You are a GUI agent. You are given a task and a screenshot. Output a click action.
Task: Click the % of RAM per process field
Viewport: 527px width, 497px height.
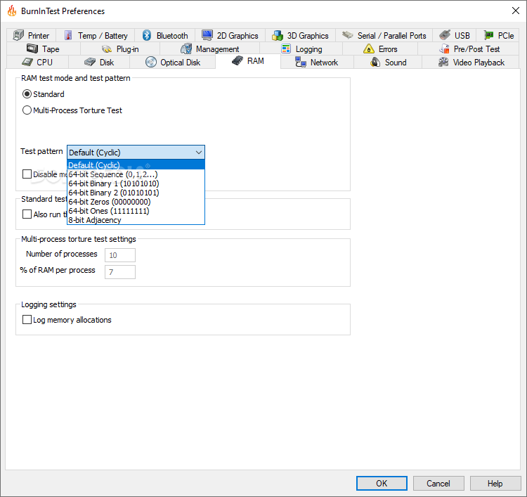(x=120, y=272)
